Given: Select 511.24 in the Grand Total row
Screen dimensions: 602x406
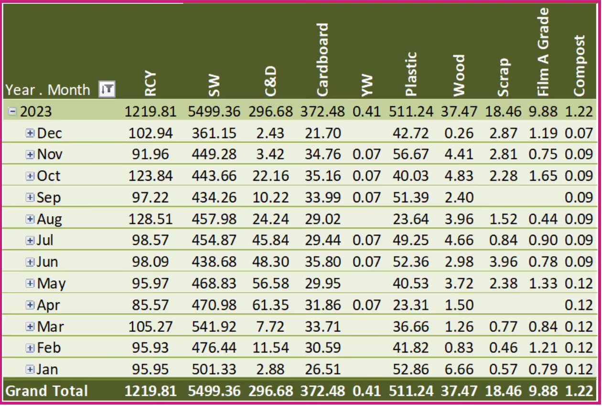Looking at the screenshot, I should (x=411, y=391).
